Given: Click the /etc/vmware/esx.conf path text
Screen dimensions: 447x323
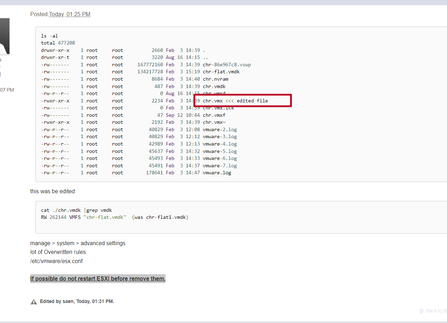Looking at the screenshot, I should pyautogui.click(x=56, y=261).
